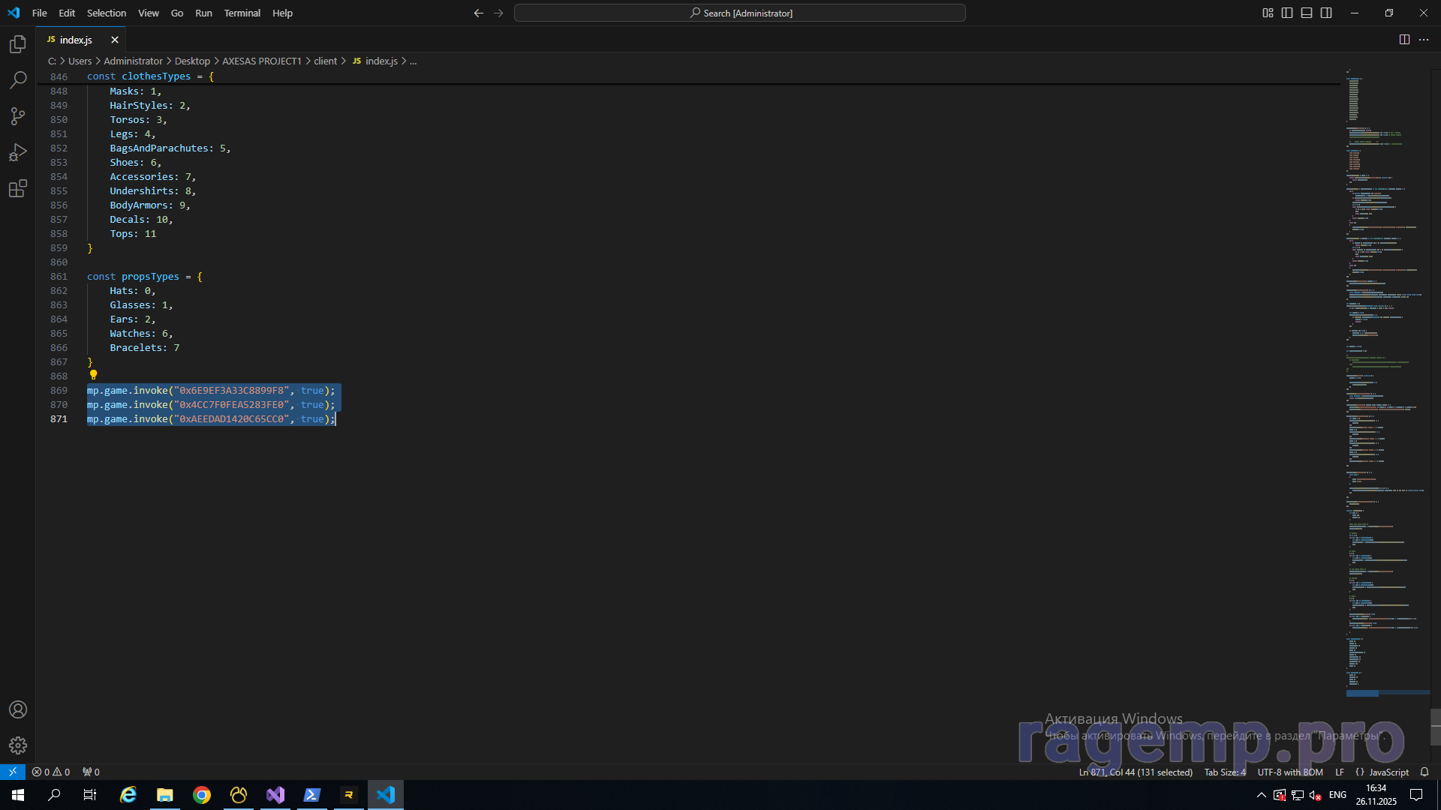Toggle secondary side bar layout button
The image size is (1441, 810).
tap(1326, 13)
